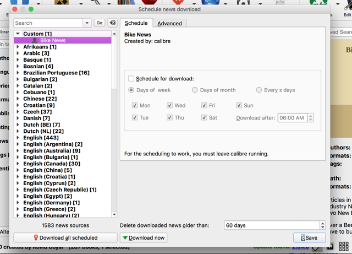352x254 pixels.
Task: Select the English (Cyprus) [2] tree row
Action: tap(62, 183)
